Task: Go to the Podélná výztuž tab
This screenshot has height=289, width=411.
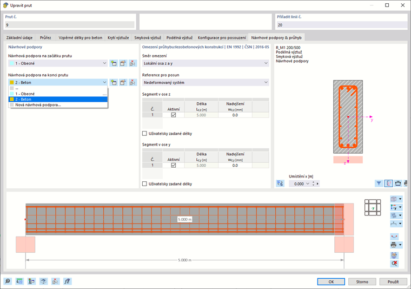Action: pos(180,37)
